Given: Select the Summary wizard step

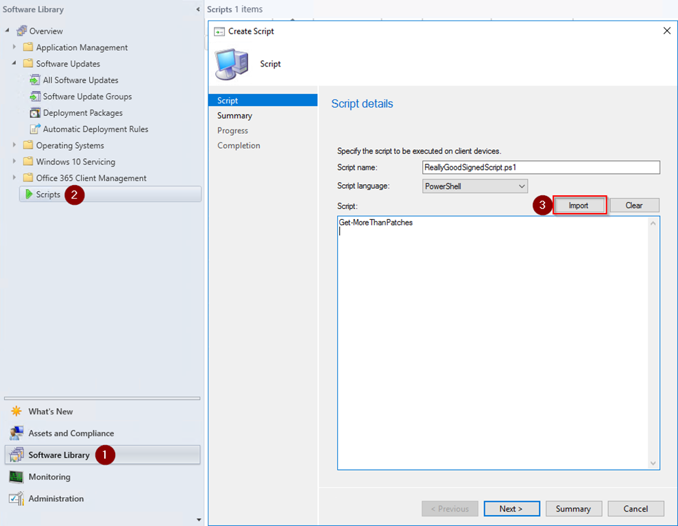Looking at the screenshot, I should [x=234, y=116].
